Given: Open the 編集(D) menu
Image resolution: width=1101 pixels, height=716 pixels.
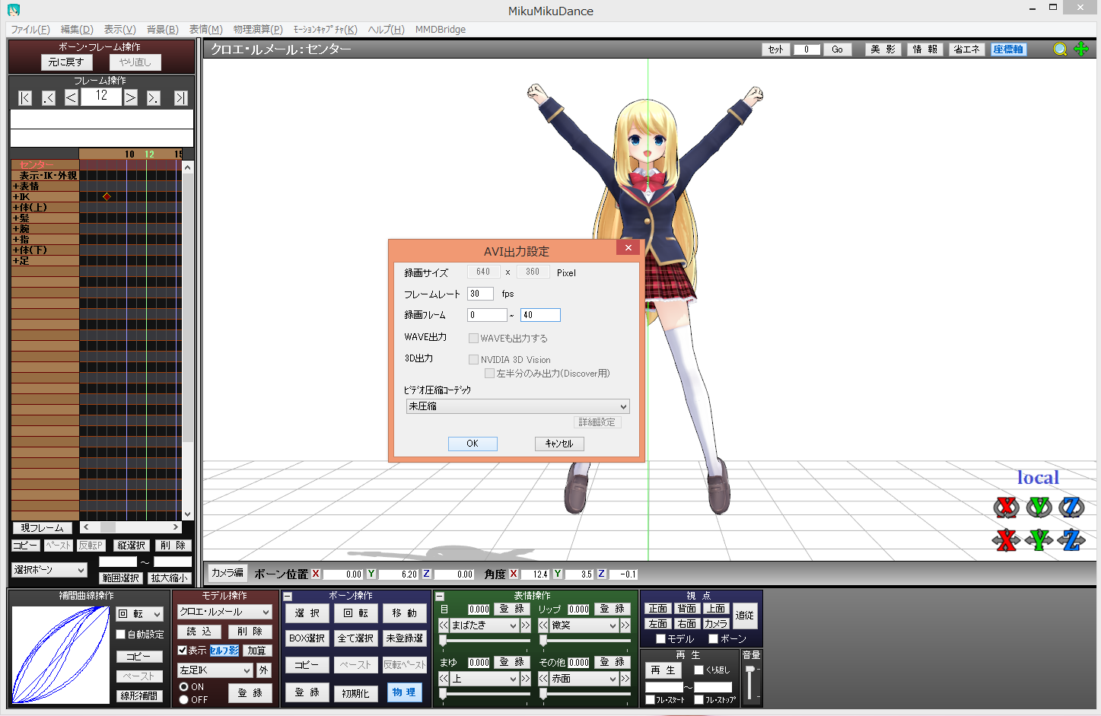Looking at the screenshot, I should (77, 30).
